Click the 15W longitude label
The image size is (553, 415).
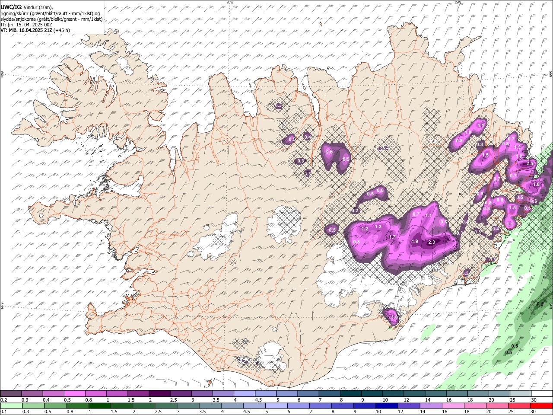point(458,2)
